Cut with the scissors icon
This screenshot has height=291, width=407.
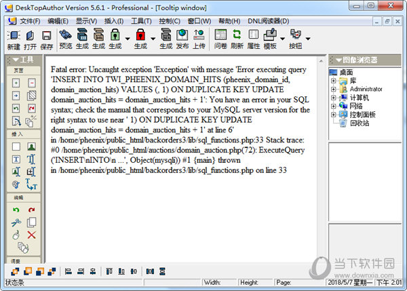pos(16,222)
